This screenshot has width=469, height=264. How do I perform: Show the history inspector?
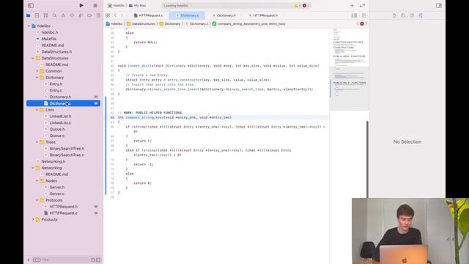pos(403,15)
